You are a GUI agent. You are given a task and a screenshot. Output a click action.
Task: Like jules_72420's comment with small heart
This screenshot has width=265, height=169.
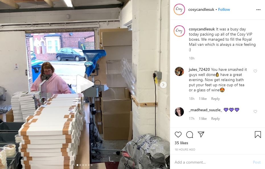pos(255,71)
